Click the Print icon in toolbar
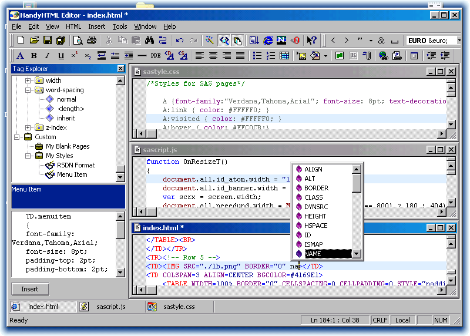The width and height of the screenshot is (470, 336). click(x=91, y=41)
